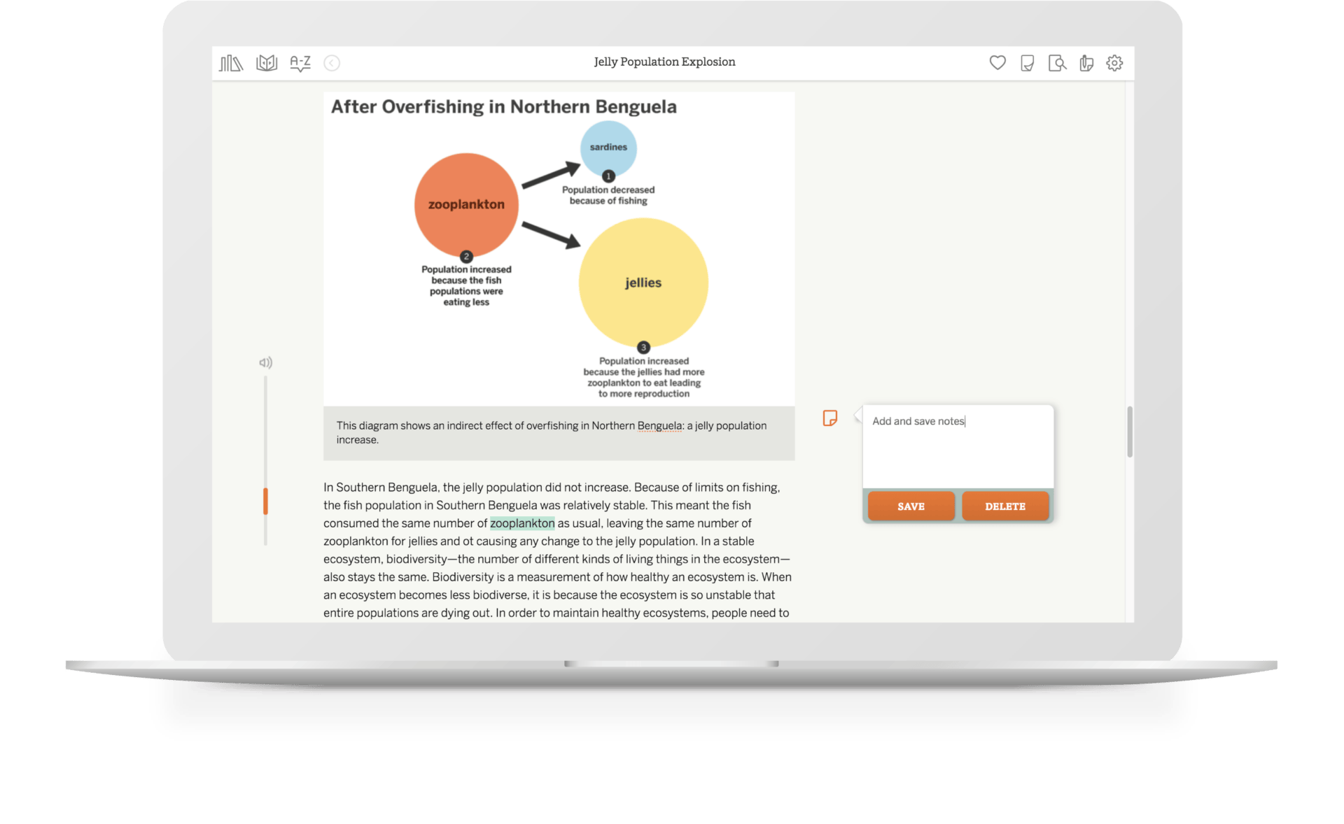The image size is (1344, 824).
Task: Click the After Overfishing in Northern Benguela heading
Action: [503, 106]
